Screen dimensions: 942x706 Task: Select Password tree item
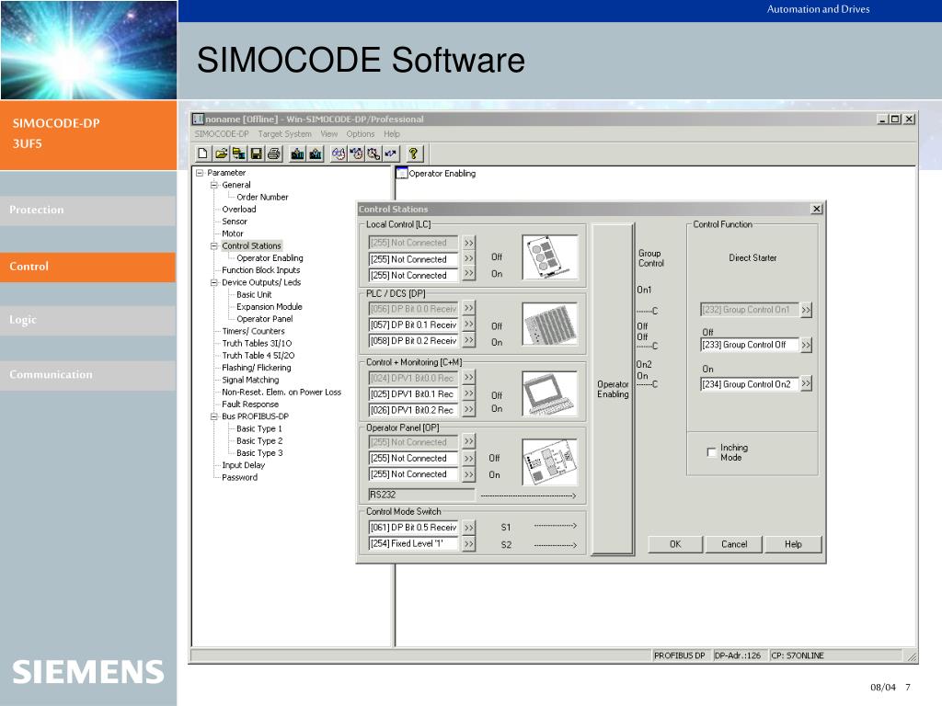click(239, 477)
